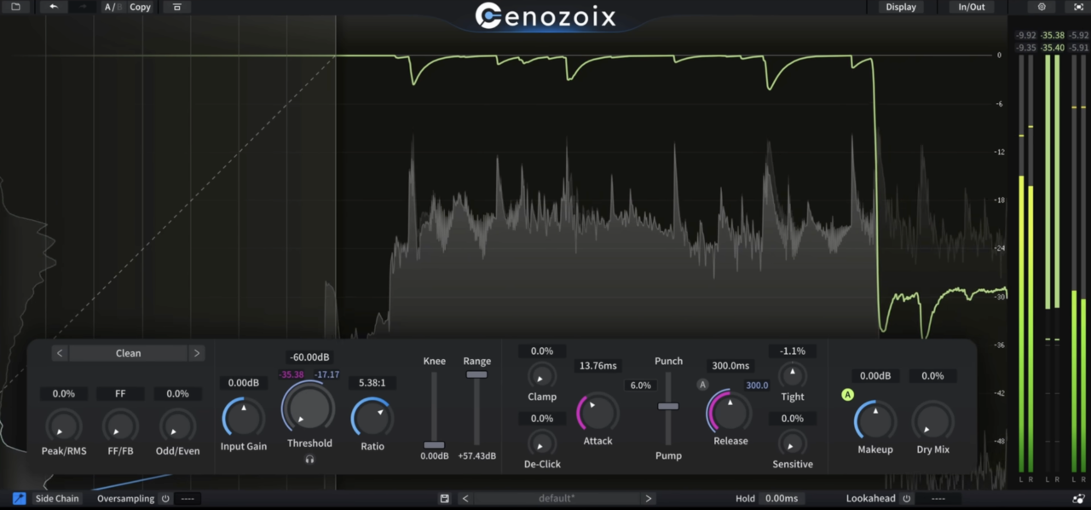The image size is (1091, 510).
Task: Open the Oversampling value dropdown
Action: point(188,499)
